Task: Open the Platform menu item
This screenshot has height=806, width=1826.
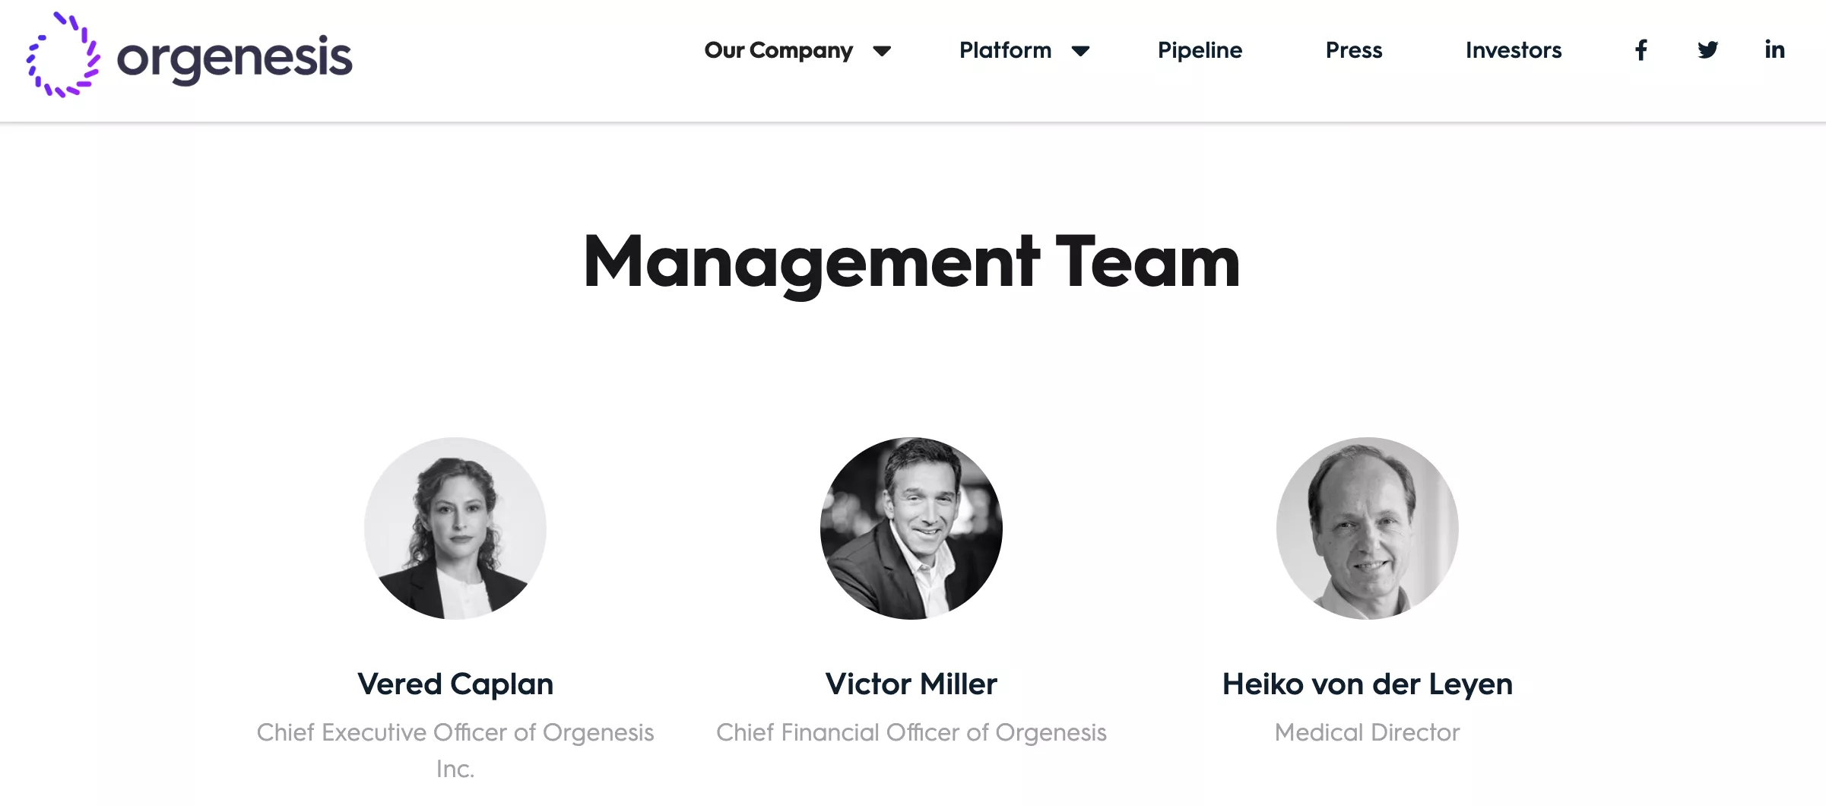Action: click(x=1005, y=50)
